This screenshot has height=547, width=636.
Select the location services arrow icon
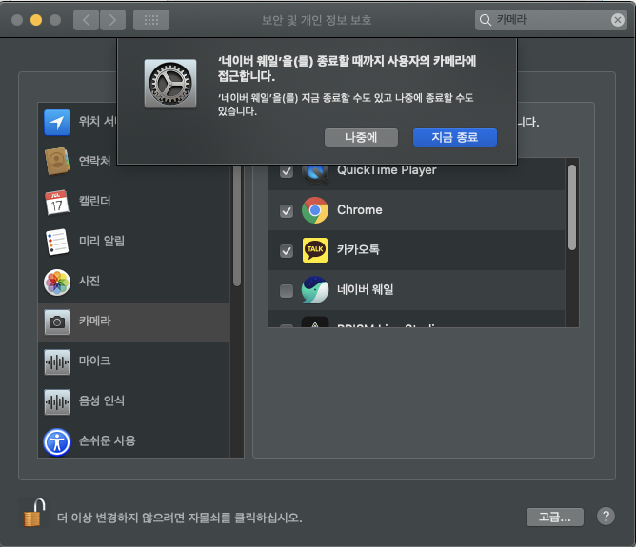(x=57, y=123)
